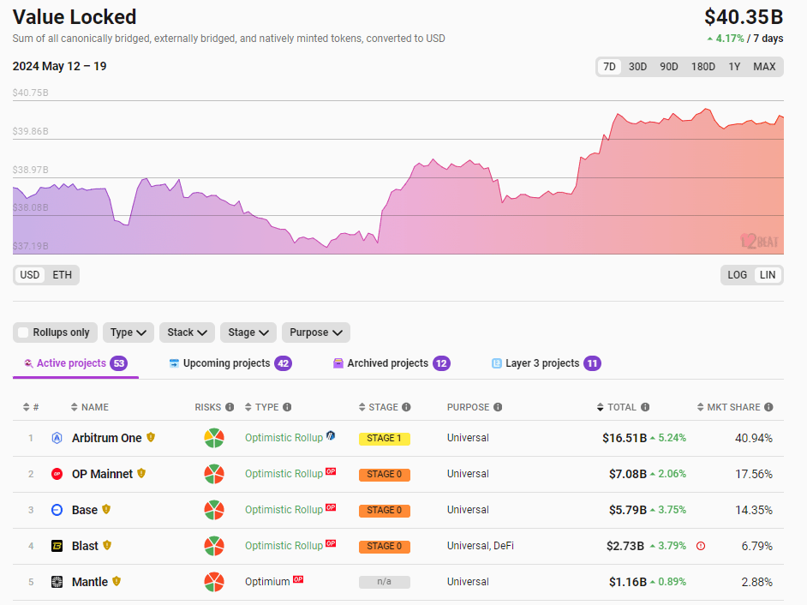Switch chart scale to LIN
Image resolution: width=807 pixels, height=605 pixels.
[x=767, y=274]
